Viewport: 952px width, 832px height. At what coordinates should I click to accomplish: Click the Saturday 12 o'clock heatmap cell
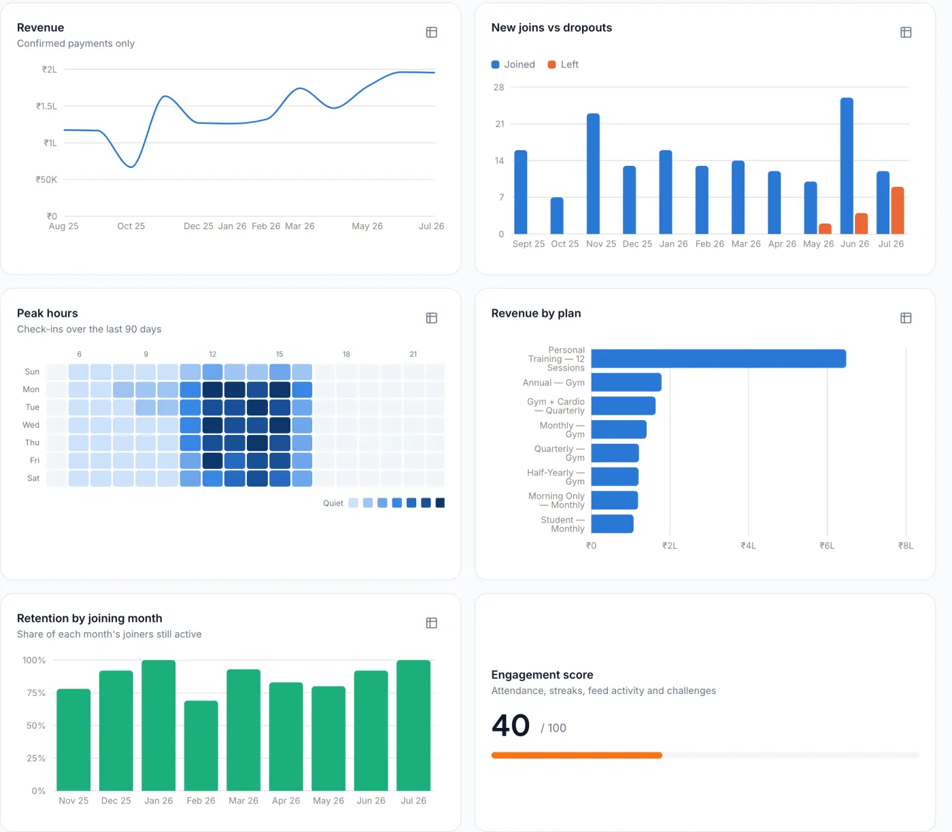[x=213, y=479]
